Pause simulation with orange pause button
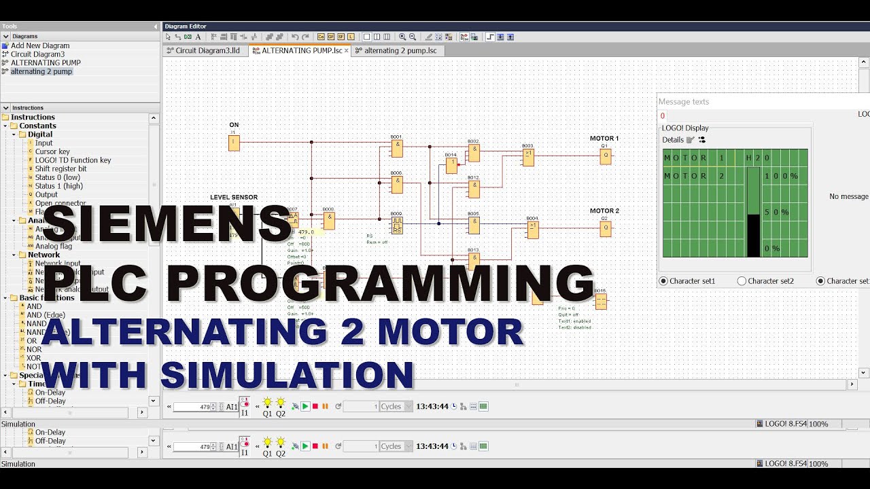Screen dimensions: 870x489 (x=325, y=406)
